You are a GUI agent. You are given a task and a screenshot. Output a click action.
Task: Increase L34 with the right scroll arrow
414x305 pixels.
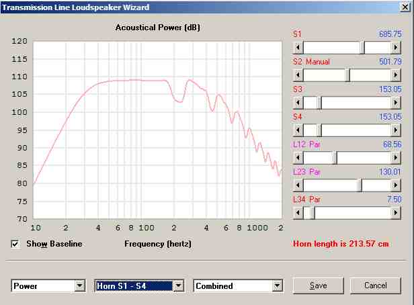[395, 213]
